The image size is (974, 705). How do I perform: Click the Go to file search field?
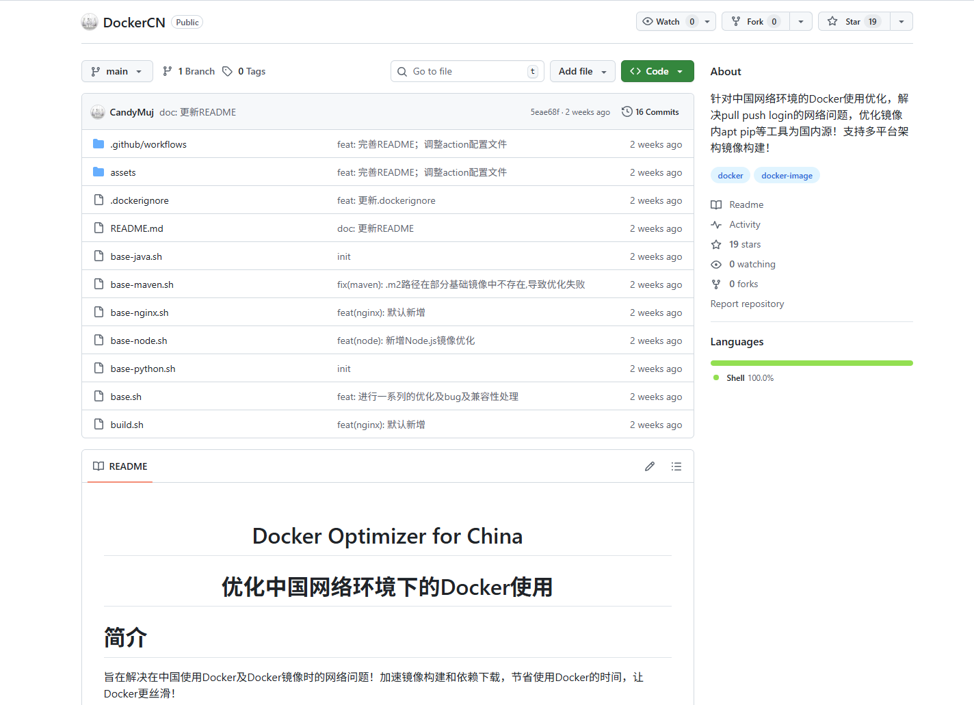(467, 70)
